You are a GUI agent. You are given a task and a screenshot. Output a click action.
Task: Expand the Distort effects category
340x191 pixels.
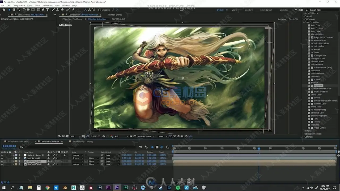(303, 131)
